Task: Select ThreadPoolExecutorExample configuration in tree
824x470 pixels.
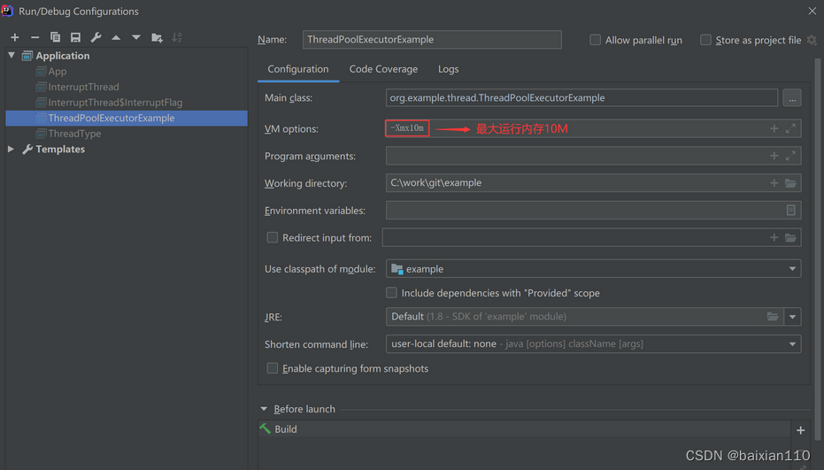Action: [126, 118]
